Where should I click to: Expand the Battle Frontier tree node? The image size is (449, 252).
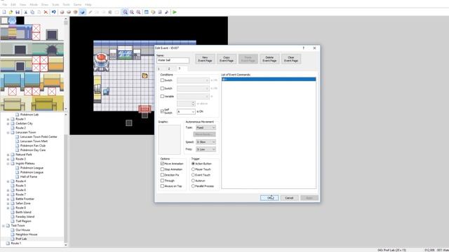click(x=8, y=199)
